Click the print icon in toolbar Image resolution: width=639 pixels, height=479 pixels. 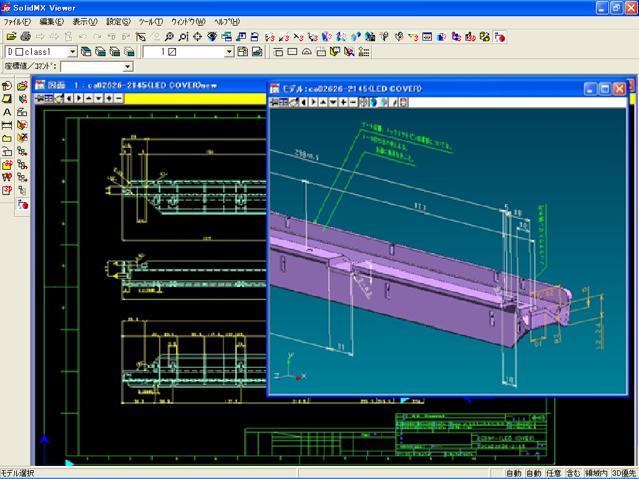[26, 37]
